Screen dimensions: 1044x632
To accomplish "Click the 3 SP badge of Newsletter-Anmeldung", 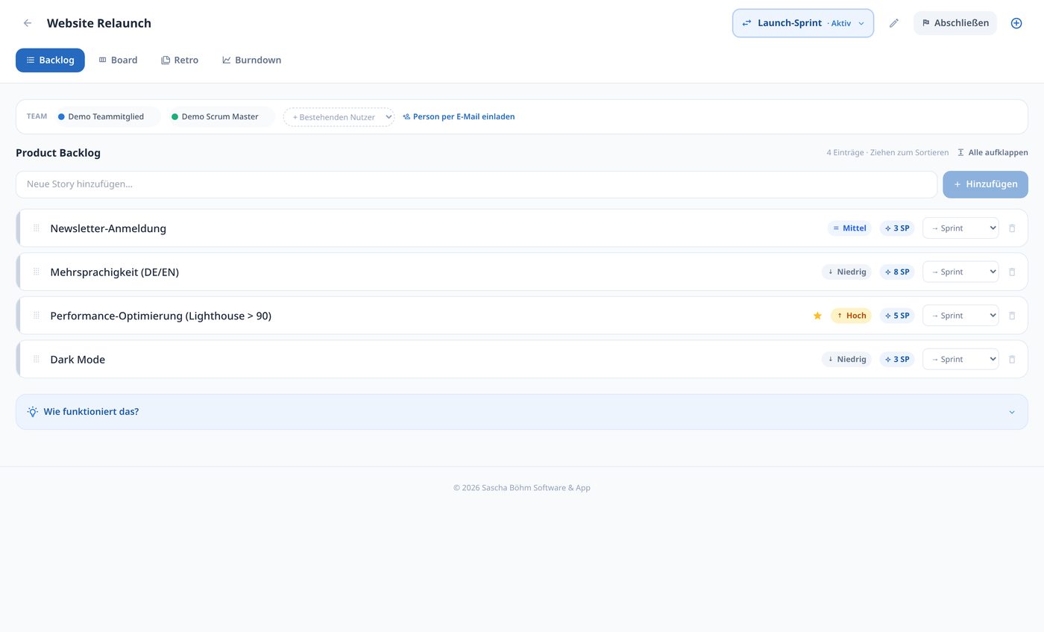I will pos(897,228).
